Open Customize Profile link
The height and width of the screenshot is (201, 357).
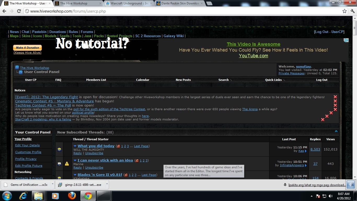coord(28,152)
